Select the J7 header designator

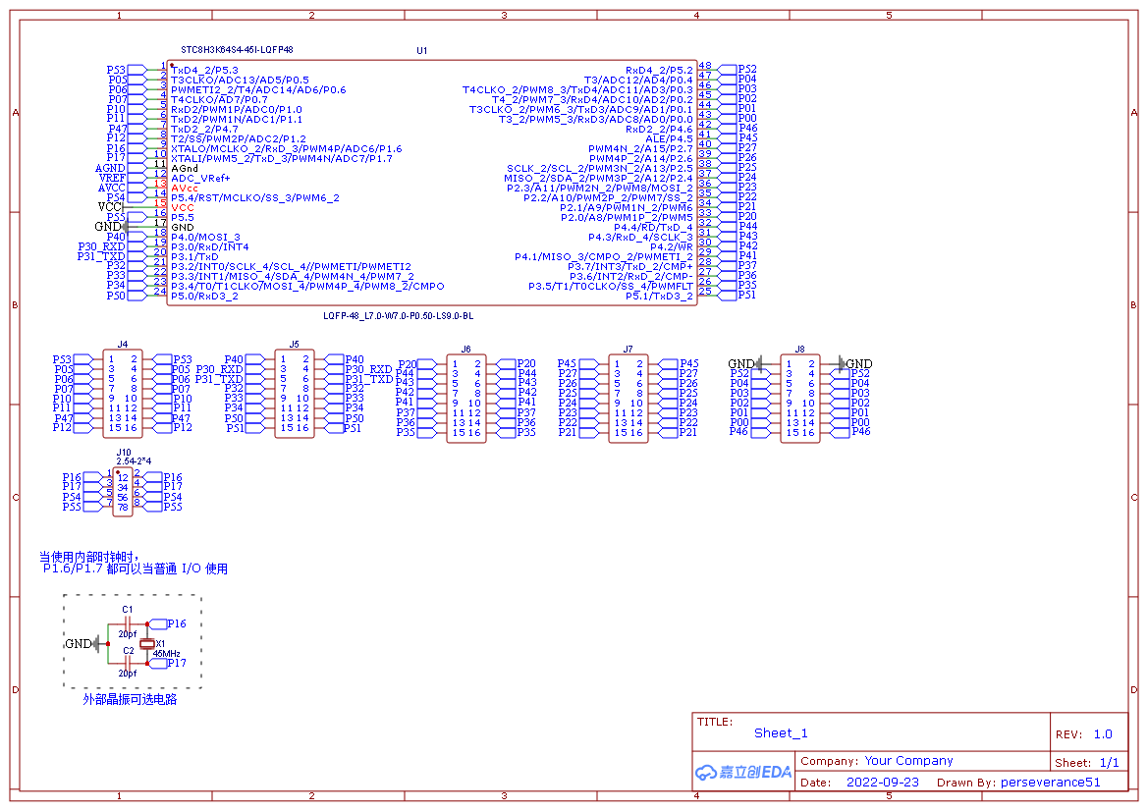coord(628,349)
